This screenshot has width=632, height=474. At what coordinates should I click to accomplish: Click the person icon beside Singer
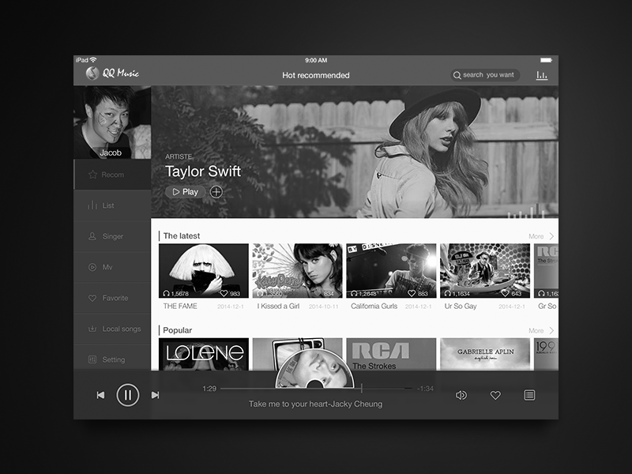click(x=92, y=236)
